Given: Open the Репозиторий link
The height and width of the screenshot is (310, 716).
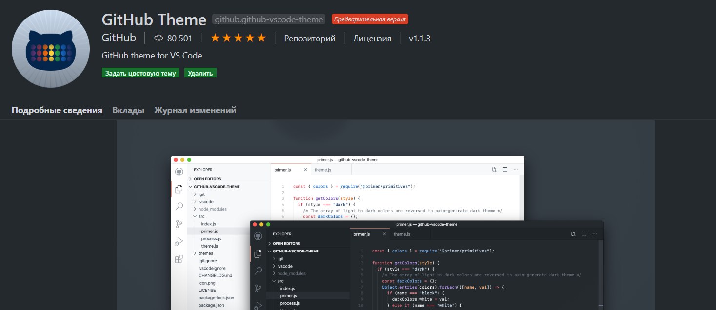Looking at the screenshot, I should coord(310,38).
